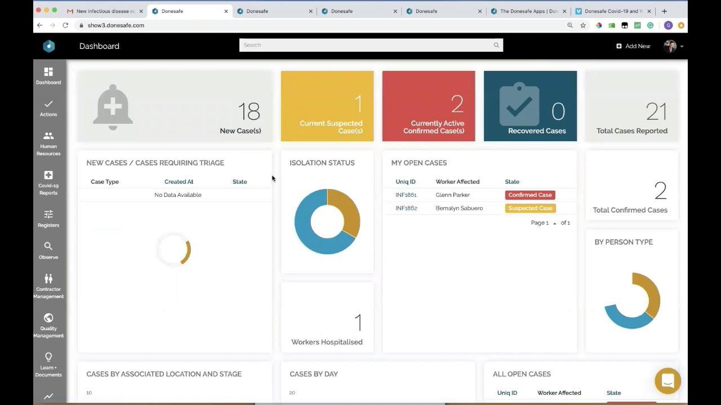Click the orange update icon in Chrome toolbar
This screenshot has width=721, height=405.
(681, 25)
